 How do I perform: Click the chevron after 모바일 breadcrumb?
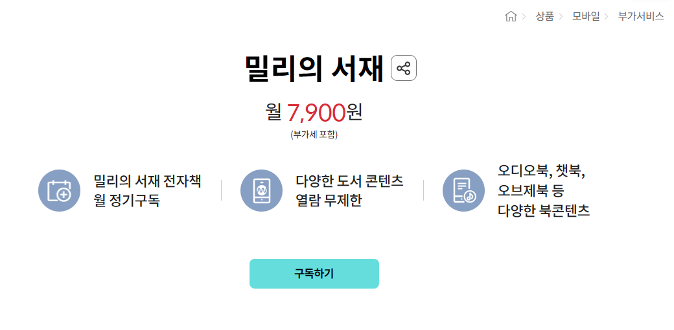[607, 17]
